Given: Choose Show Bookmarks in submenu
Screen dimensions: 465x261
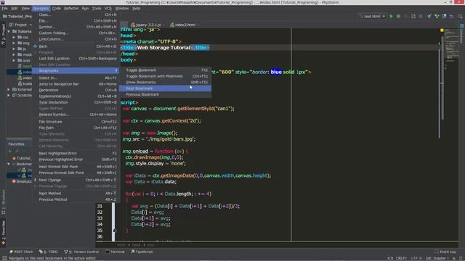Looking at the screenshot, I should (165, 82).
